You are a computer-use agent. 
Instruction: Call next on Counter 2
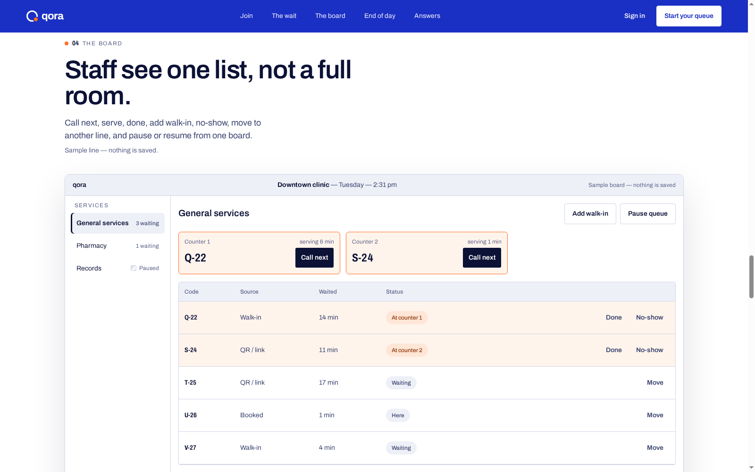[482, 258]
